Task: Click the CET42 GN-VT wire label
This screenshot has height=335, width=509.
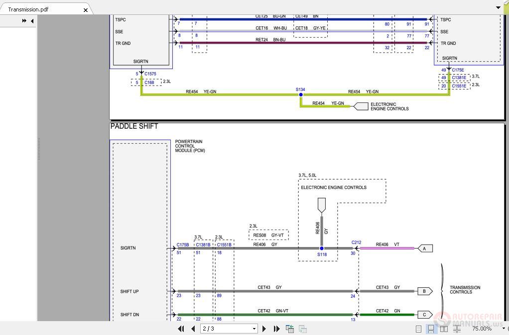Action: [273, 311]
